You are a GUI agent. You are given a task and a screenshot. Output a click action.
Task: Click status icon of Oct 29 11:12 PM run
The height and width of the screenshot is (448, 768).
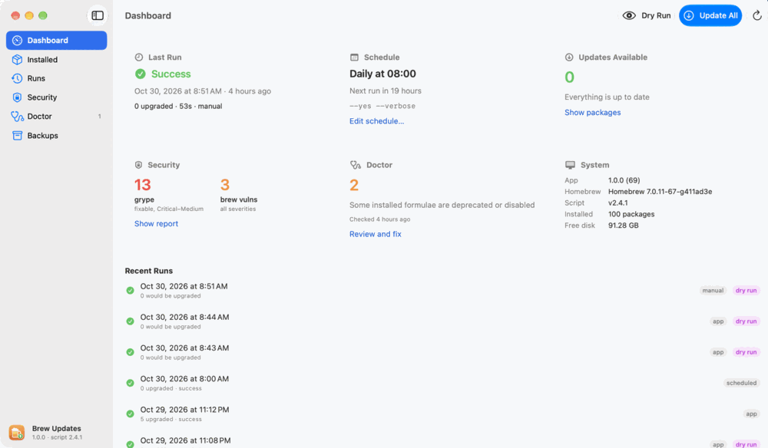(131, 413)
